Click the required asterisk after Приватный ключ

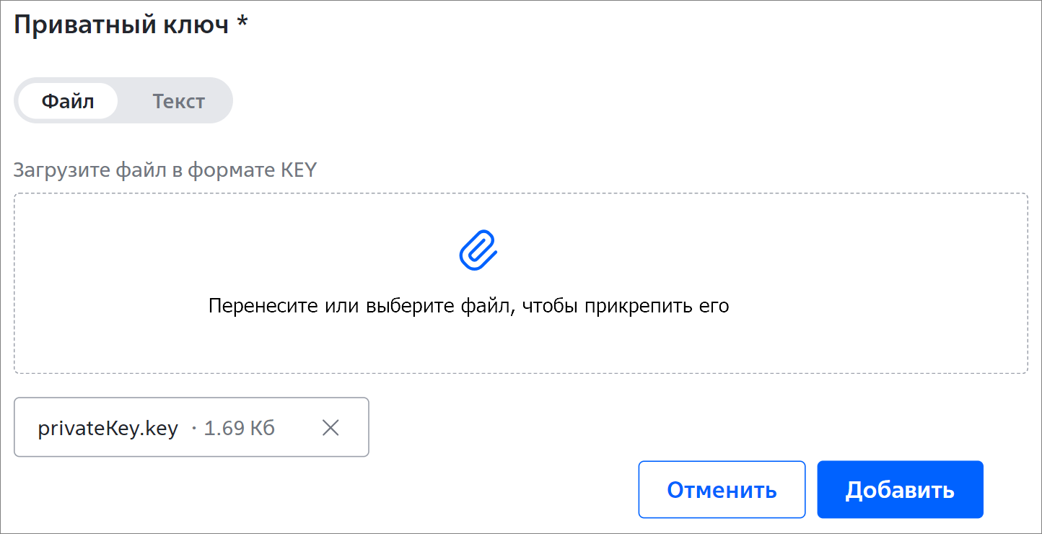(242, 22)
